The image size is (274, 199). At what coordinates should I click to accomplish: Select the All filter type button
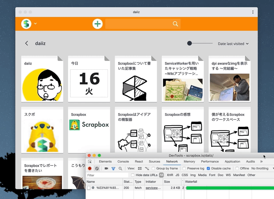[161, 175]
